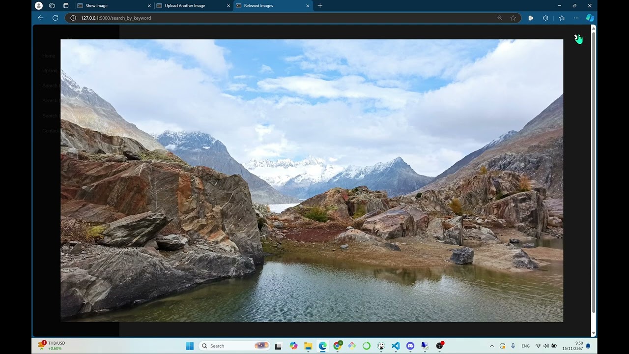
Task: Launch Copilot from the taskbar
Action: tap(293, 346)
